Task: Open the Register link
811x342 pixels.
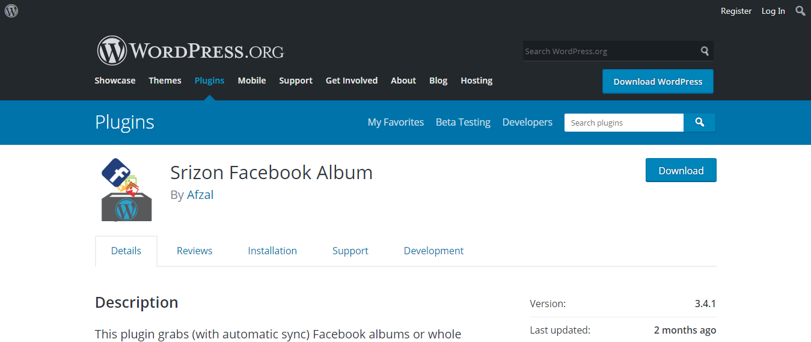Action: 736,11
